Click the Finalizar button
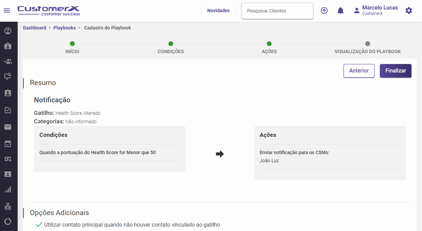The image size is (422, 231). coord(396,71)
